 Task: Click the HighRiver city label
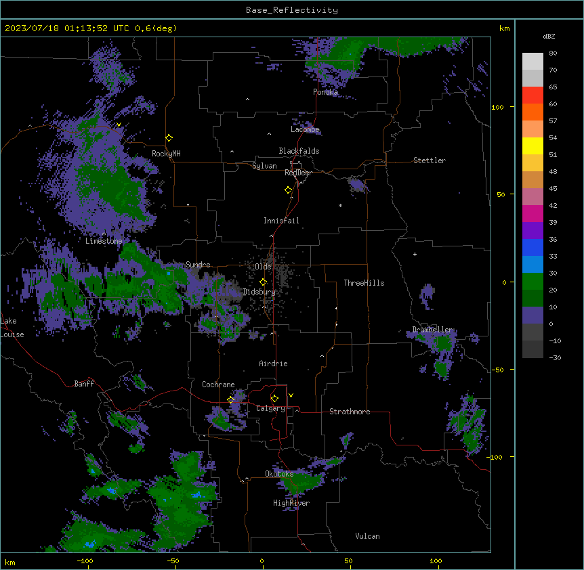[x=291, y=503]
